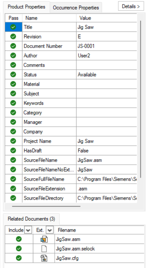Viewport: 146px width, 268px height.
Task: Toggle the include check for JigSaw.asm
Action: (x=19, y=239)
